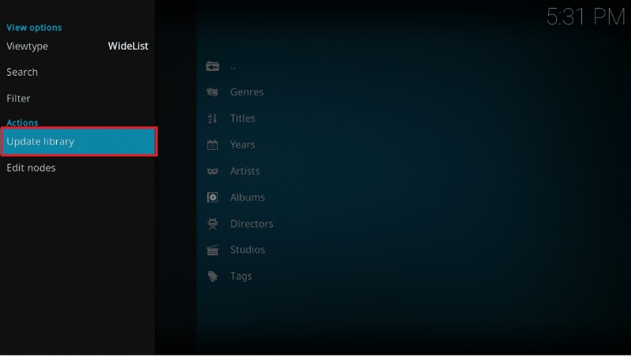Click the parent folder back icon
This screenshot has height=357, width=631.
212,66
